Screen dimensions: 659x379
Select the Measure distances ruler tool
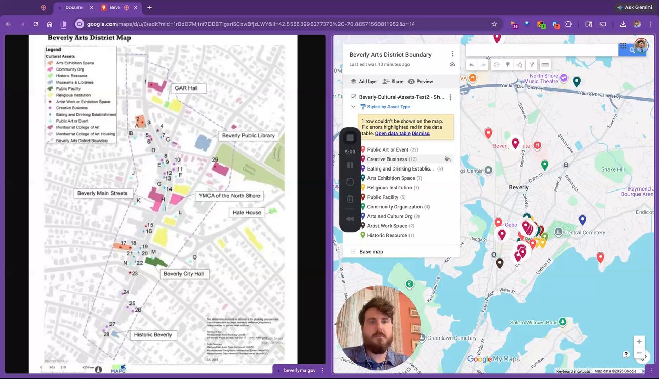pyautogui.click(x=545, y=65)
